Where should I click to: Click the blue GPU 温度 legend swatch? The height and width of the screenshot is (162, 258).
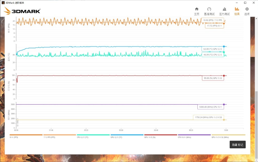(127, 135)
